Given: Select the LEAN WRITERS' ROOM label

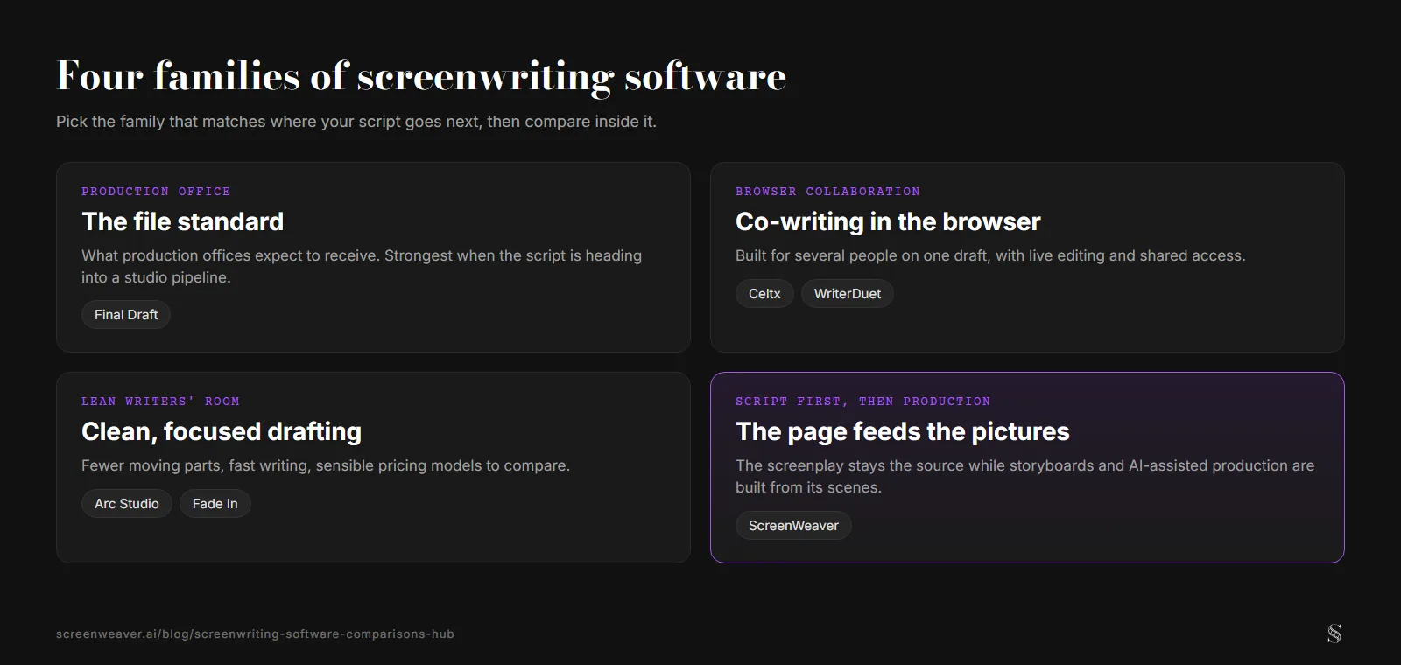Looking at the screenshot, I should point(160,402).
